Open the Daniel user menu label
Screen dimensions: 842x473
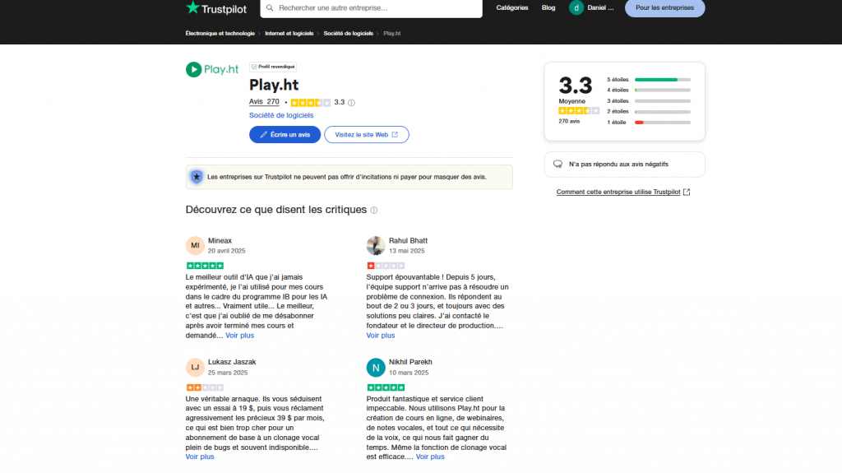pyautogui.click(x=600, y=8)
